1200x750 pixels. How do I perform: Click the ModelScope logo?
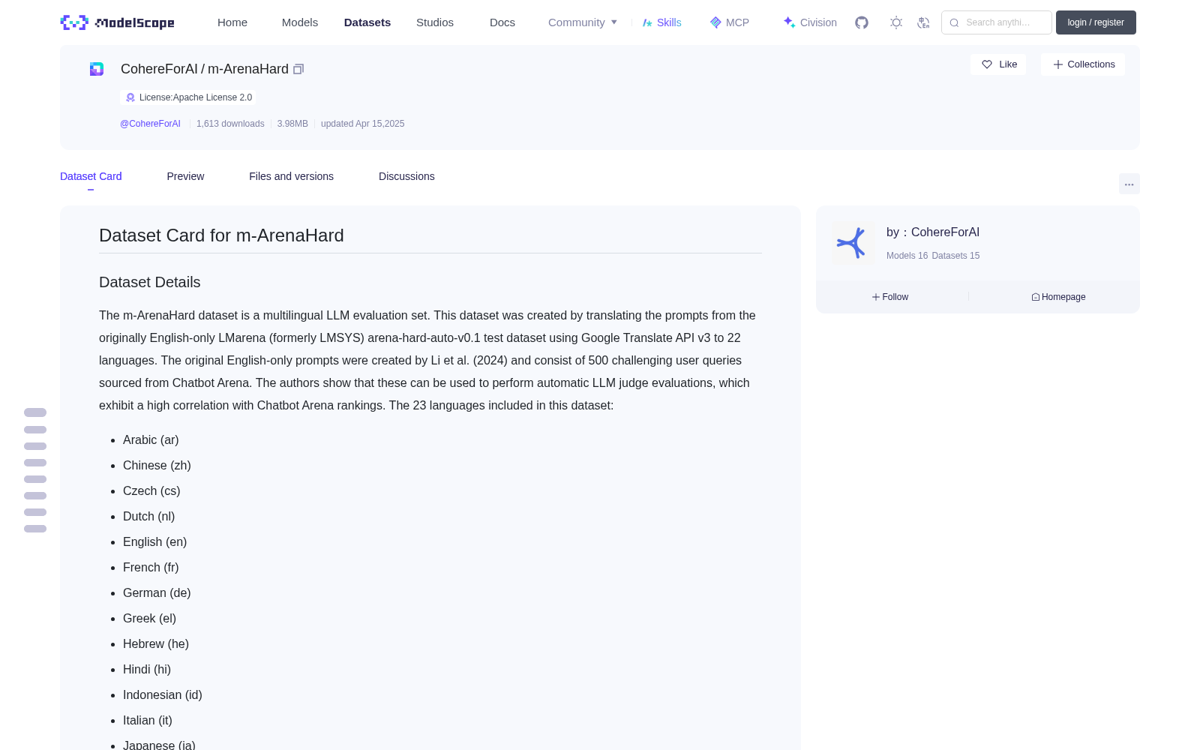coord(118,22)
